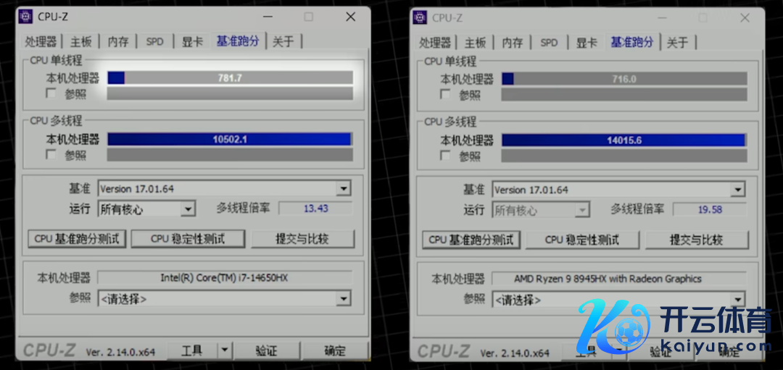This screenshot has height=370, width=783.
Task: Minimize the left CPU-Z window
Action: click(x=268, y=17)
